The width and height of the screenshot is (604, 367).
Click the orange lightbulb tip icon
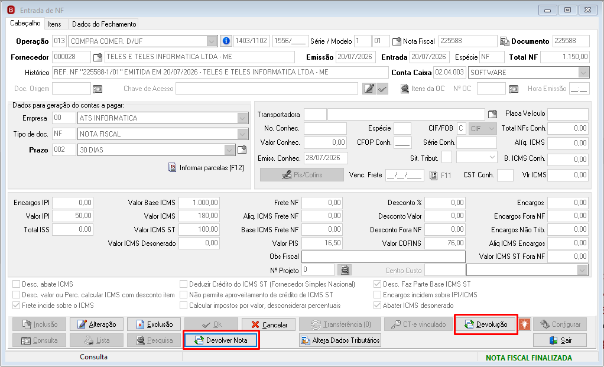(x=524, y=324)
